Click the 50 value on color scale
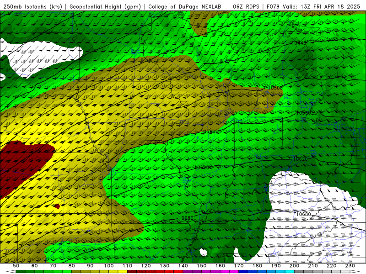The height and width of the screenshot is (274, 366). (x=16, y=266)
